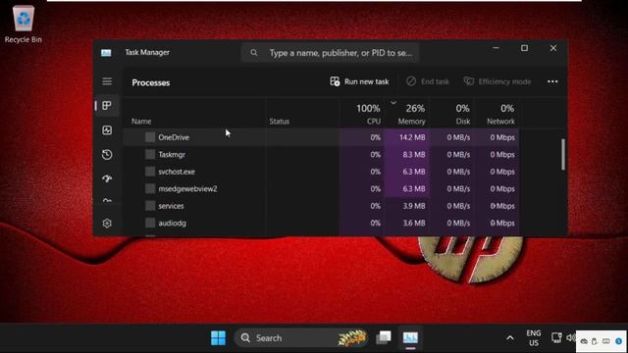Screen dimensions: 628x353
Task: Select the Taskmgr process row name
Action: click(x=172, y=155)
